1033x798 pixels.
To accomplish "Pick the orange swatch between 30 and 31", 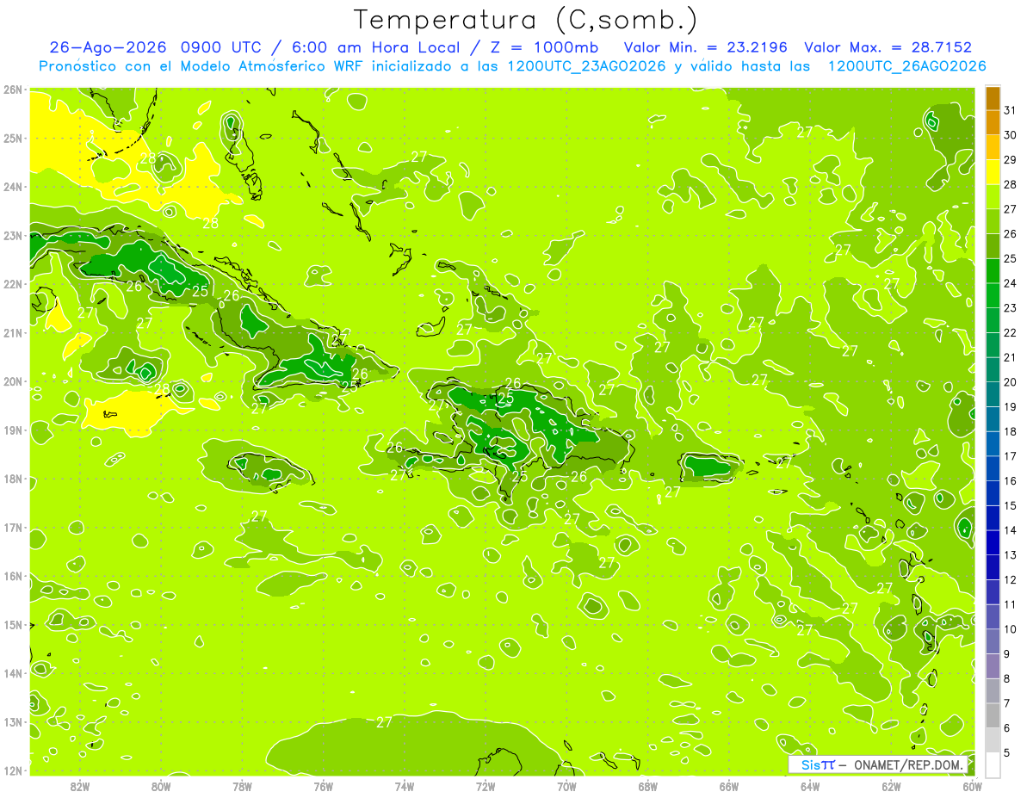I will point(993,123).
